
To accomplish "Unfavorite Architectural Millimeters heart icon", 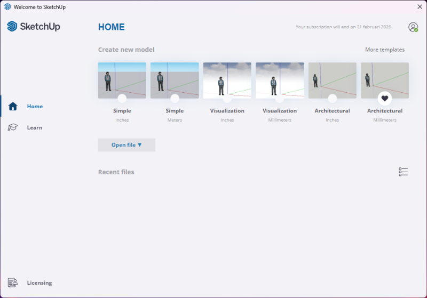I will click(x=385, y=99).
